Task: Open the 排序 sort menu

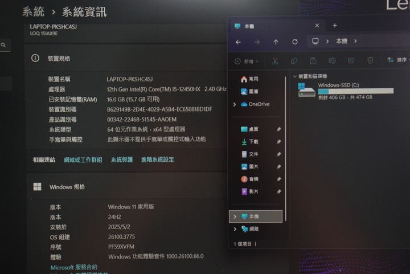Action: (x=397, y=60)
